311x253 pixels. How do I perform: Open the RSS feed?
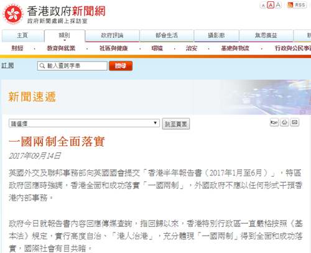[x=297, y=5]
